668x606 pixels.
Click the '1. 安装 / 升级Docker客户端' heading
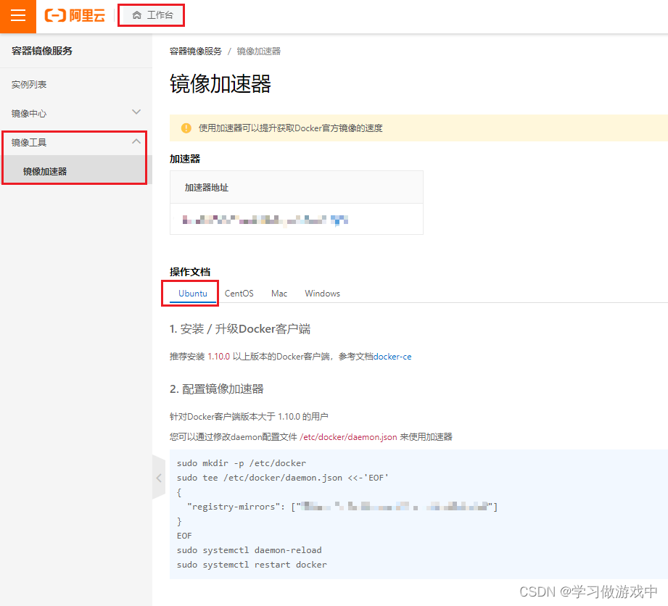tap(240, 329)
